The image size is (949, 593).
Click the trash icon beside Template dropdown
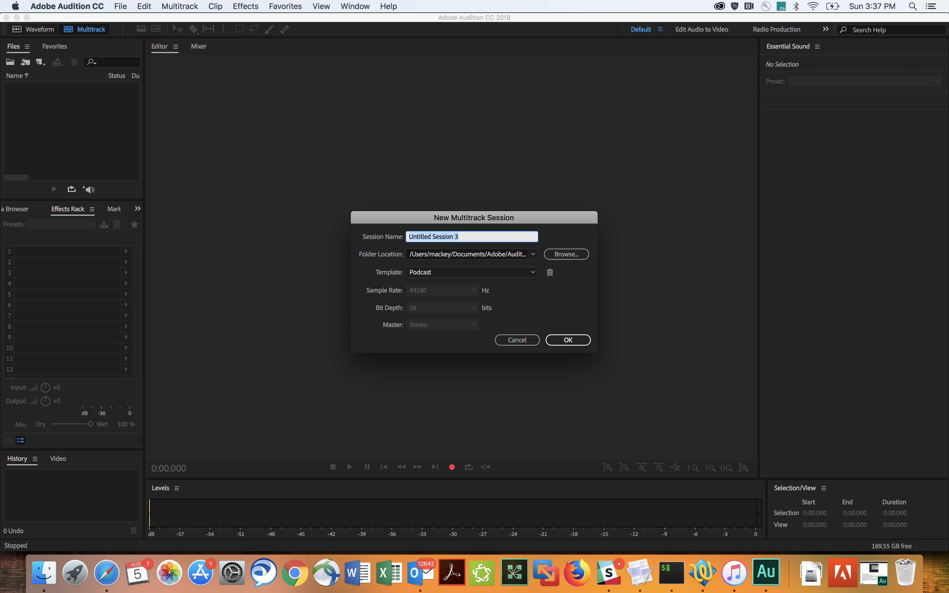point(550,272)
